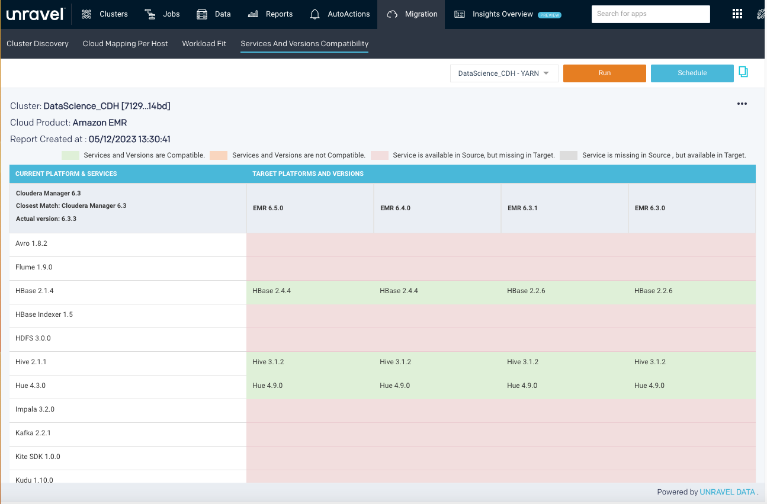Open the three-dots report menu
The image size is (767, 504).
(742, 104)
